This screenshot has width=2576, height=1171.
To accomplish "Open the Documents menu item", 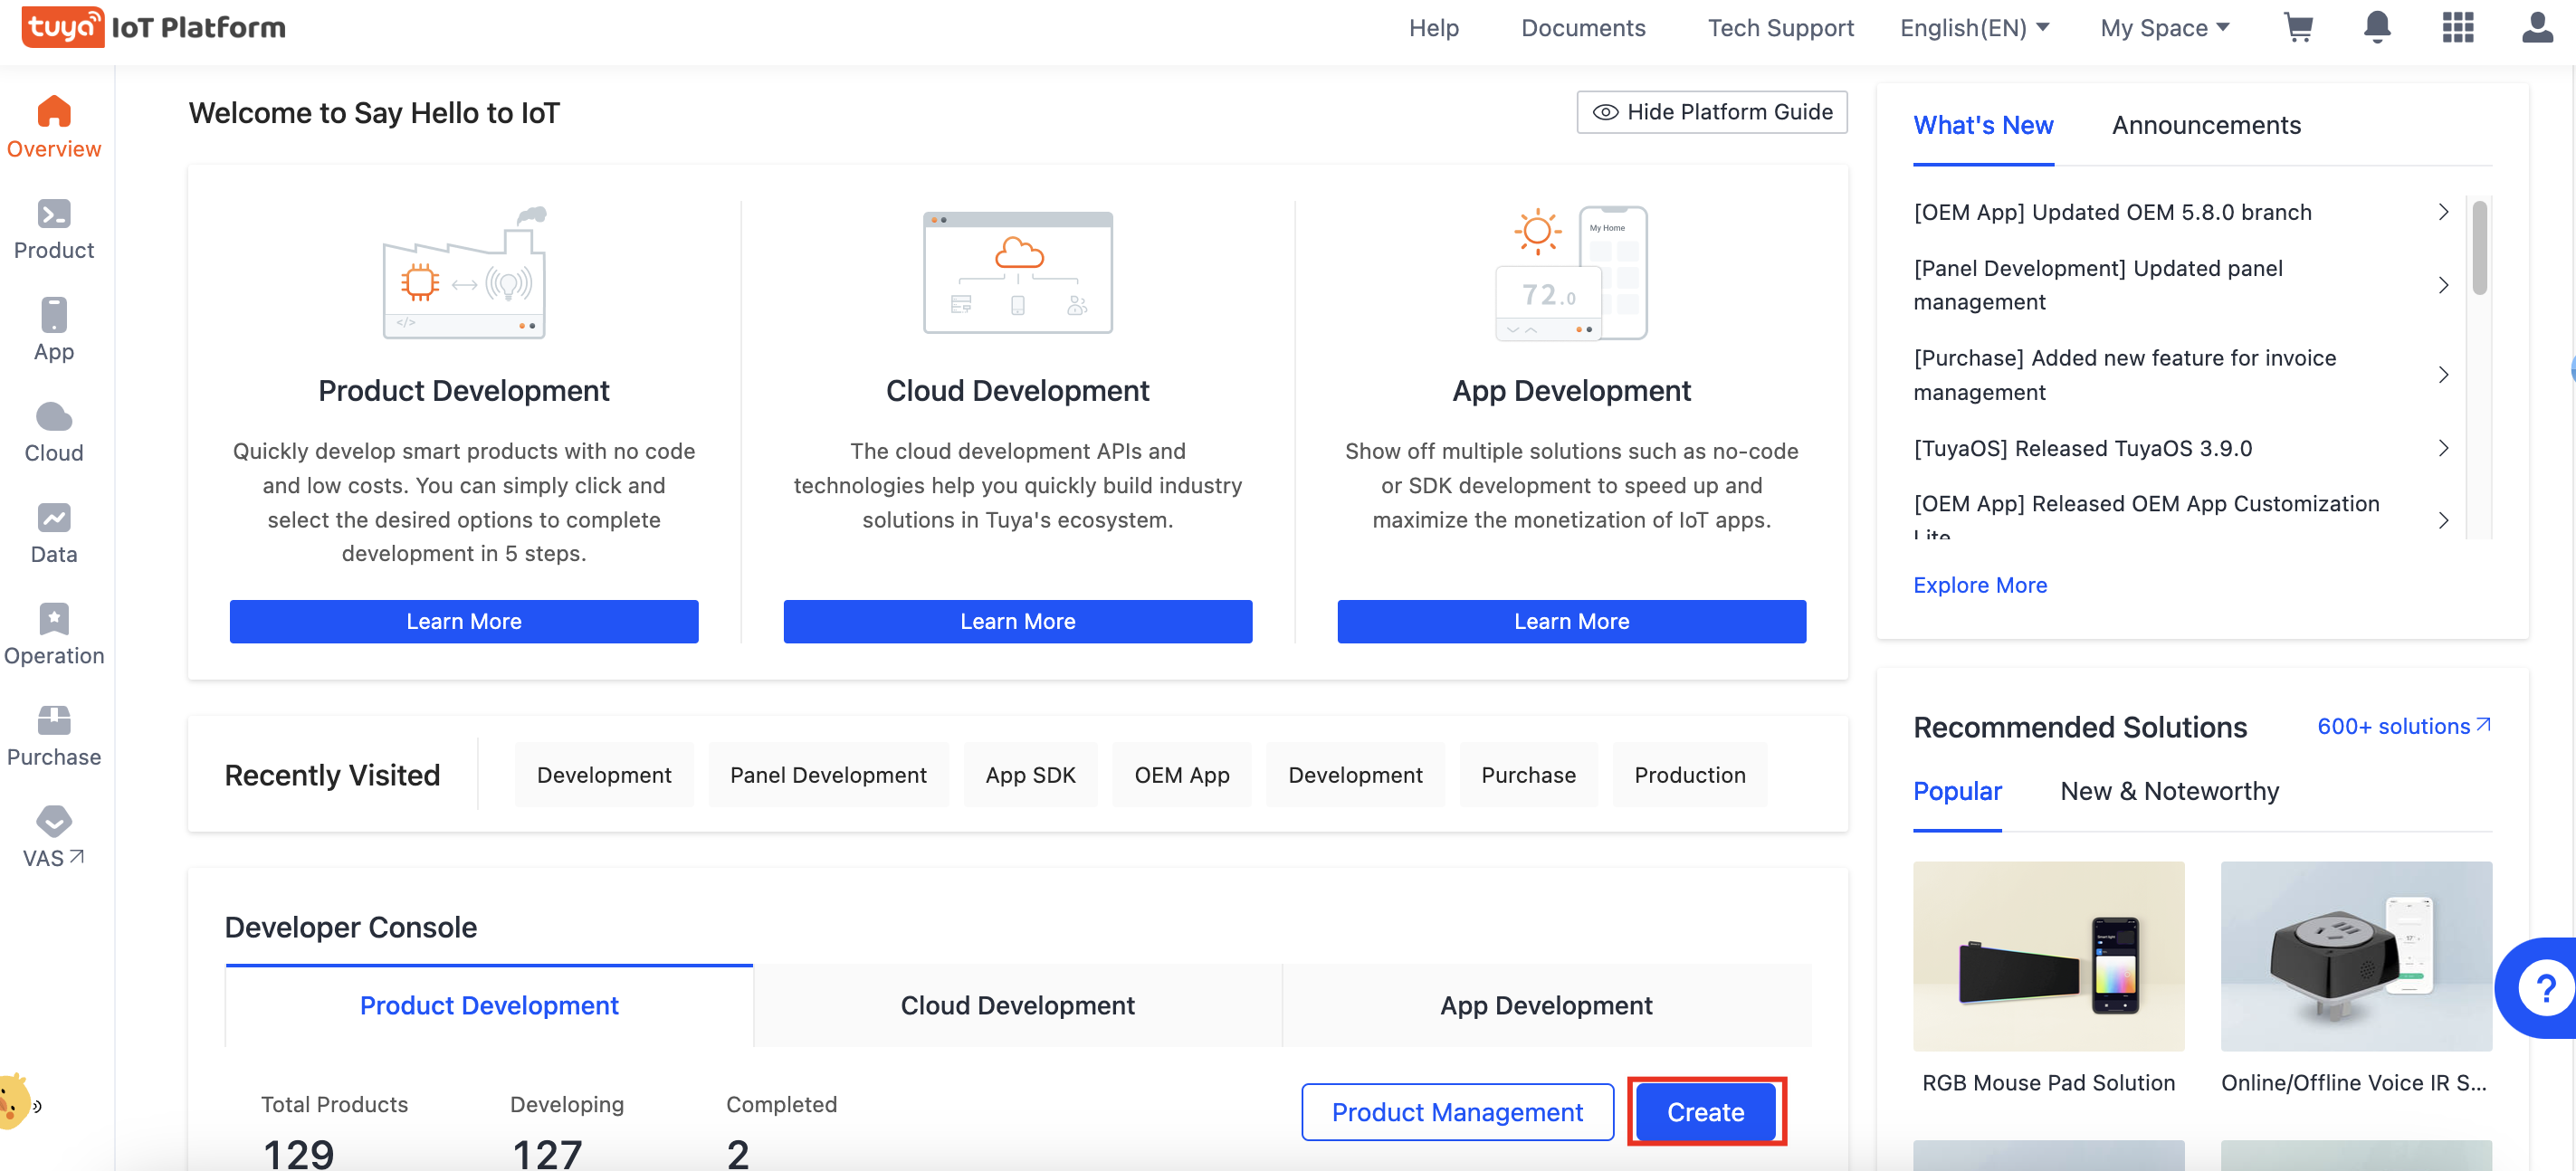I will [x=1583, y=28].
